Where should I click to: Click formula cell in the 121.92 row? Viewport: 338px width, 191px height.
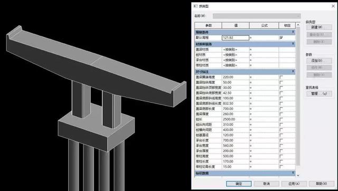[x=264, y=37]
